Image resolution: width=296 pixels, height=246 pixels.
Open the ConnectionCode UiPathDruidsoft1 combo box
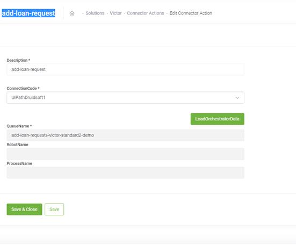(x=125, y=98)
